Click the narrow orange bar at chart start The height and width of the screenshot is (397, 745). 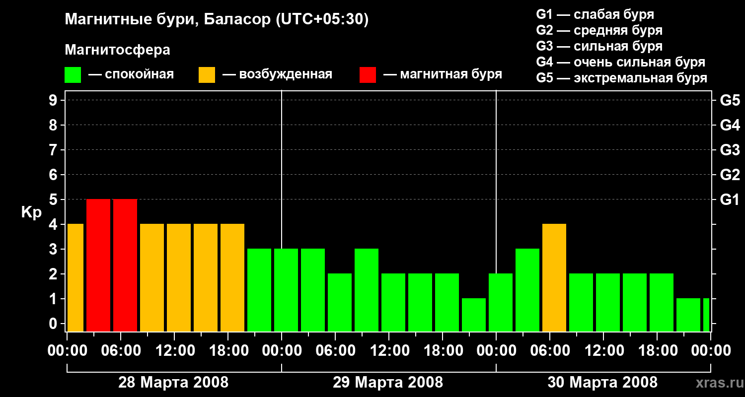coord(75,277)
